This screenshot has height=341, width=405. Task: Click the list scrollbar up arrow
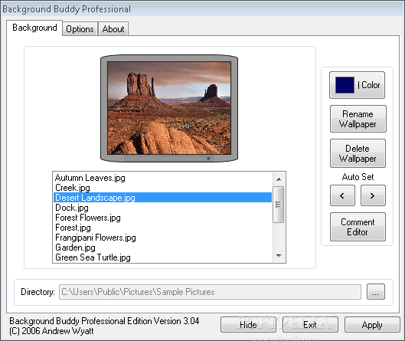point(279,179)
